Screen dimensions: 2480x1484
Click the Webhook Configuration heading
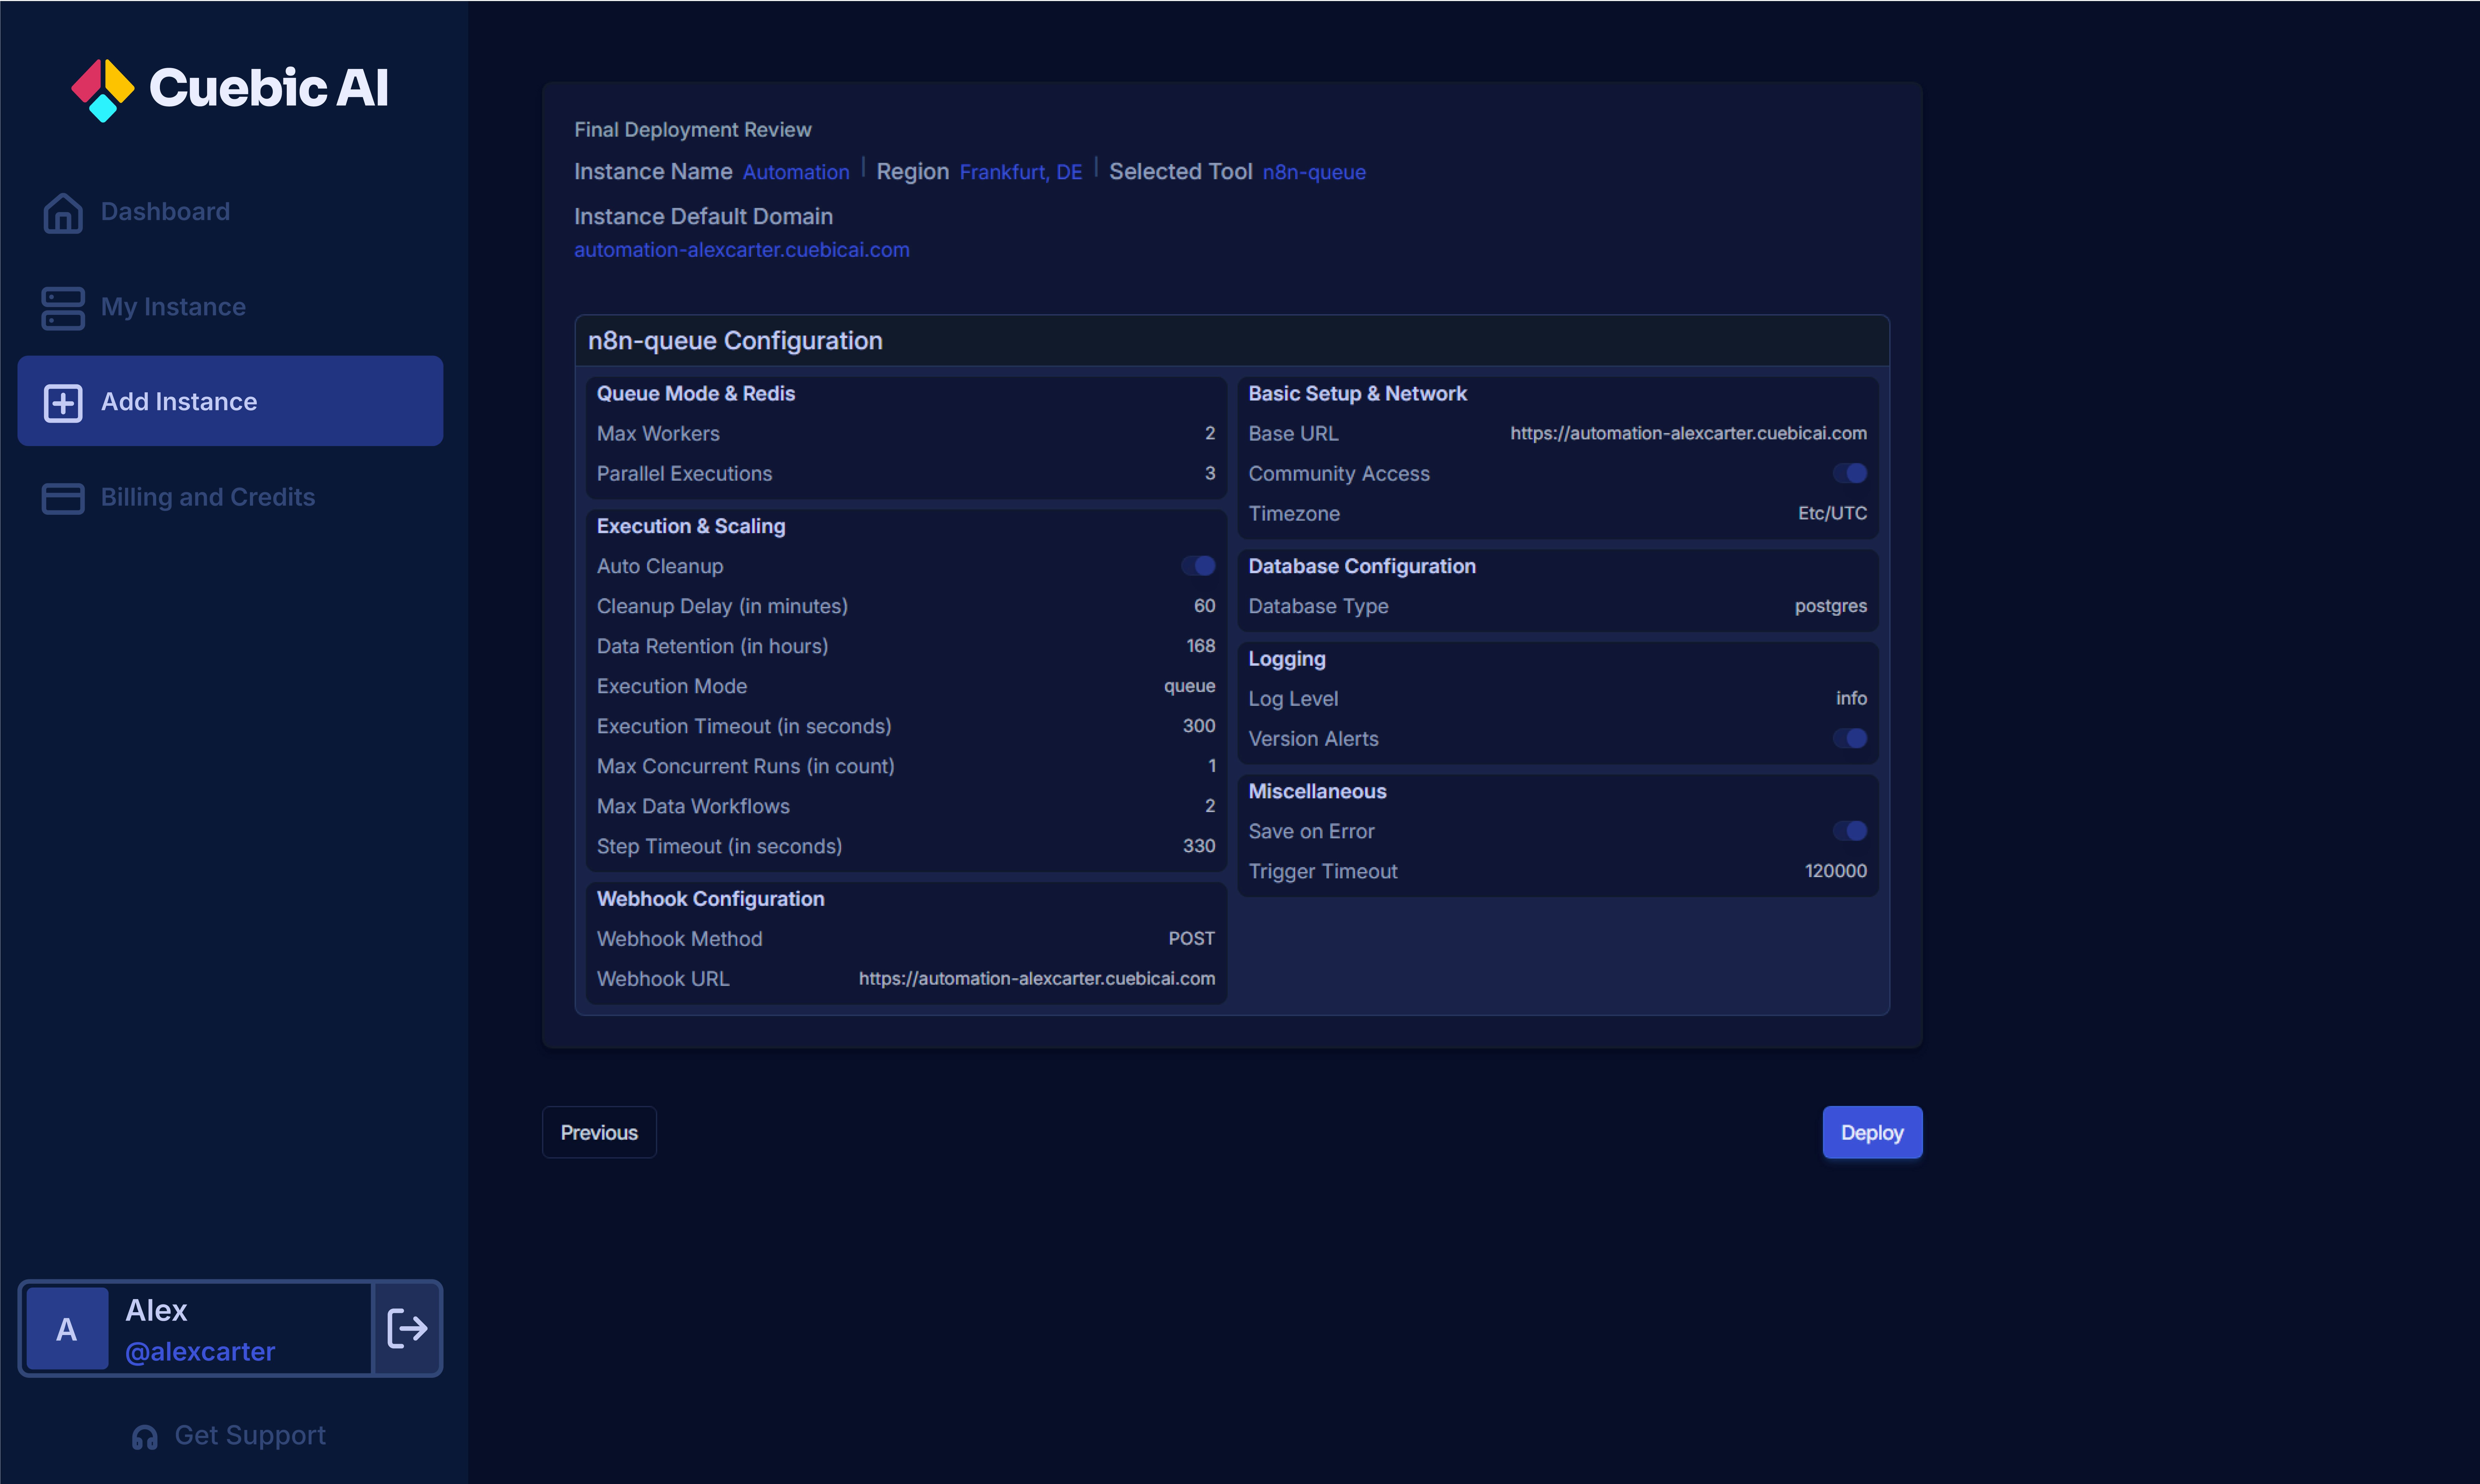711,899
